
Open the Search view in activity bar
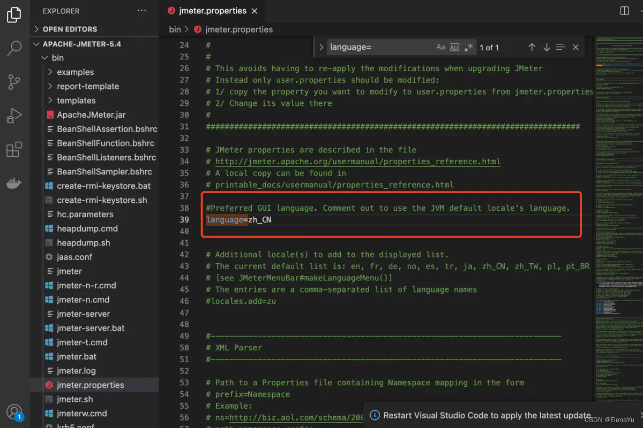(14, 48)
